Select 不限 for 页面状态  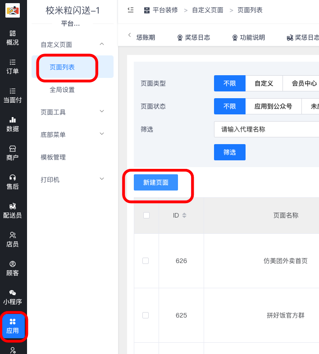(x=230, y=106)
